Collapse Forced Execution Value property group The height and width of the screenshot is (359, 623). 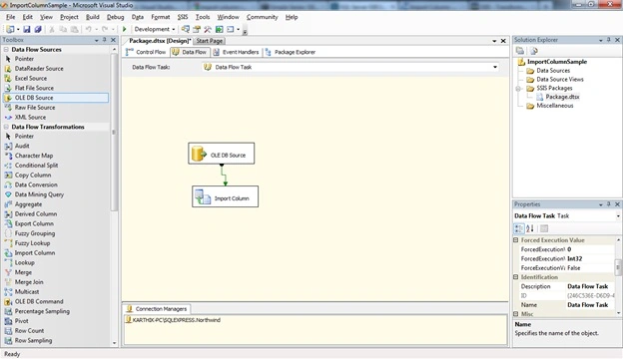tap(516, 240)
